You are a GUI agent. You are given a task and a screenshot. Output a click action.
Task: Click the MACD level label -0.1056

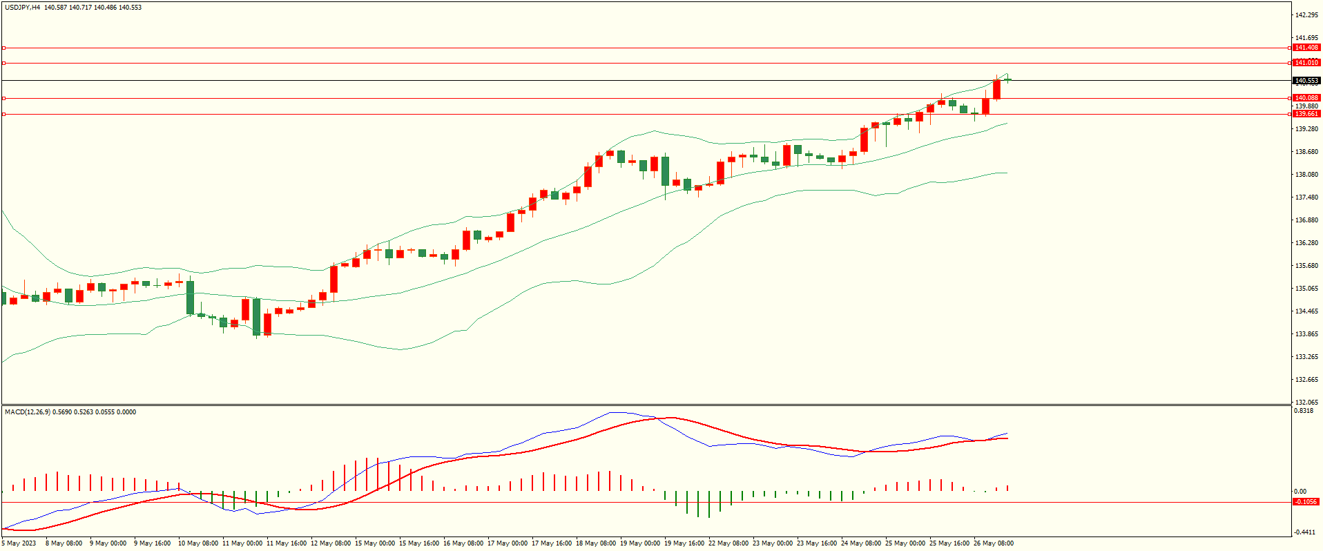pyautogui.click(x=1306, y=502)
